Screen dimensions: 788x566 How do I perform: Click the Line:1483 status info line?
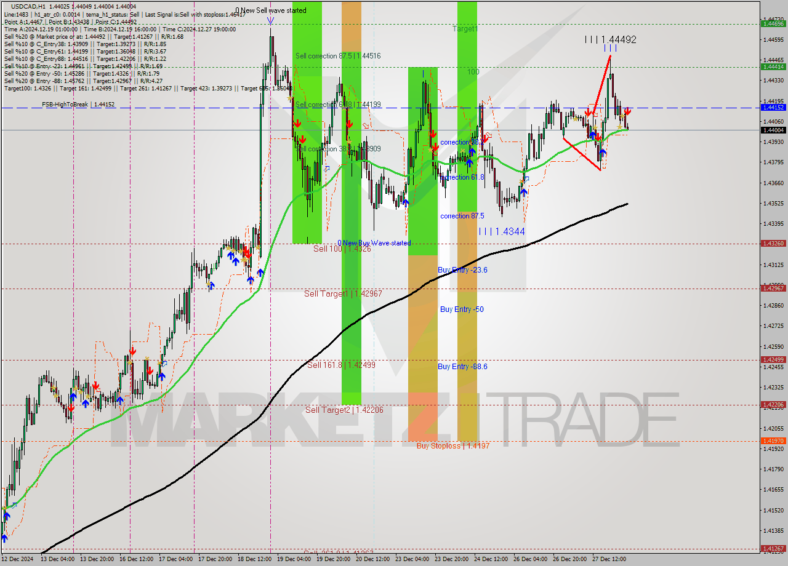(x=124, y=14)
